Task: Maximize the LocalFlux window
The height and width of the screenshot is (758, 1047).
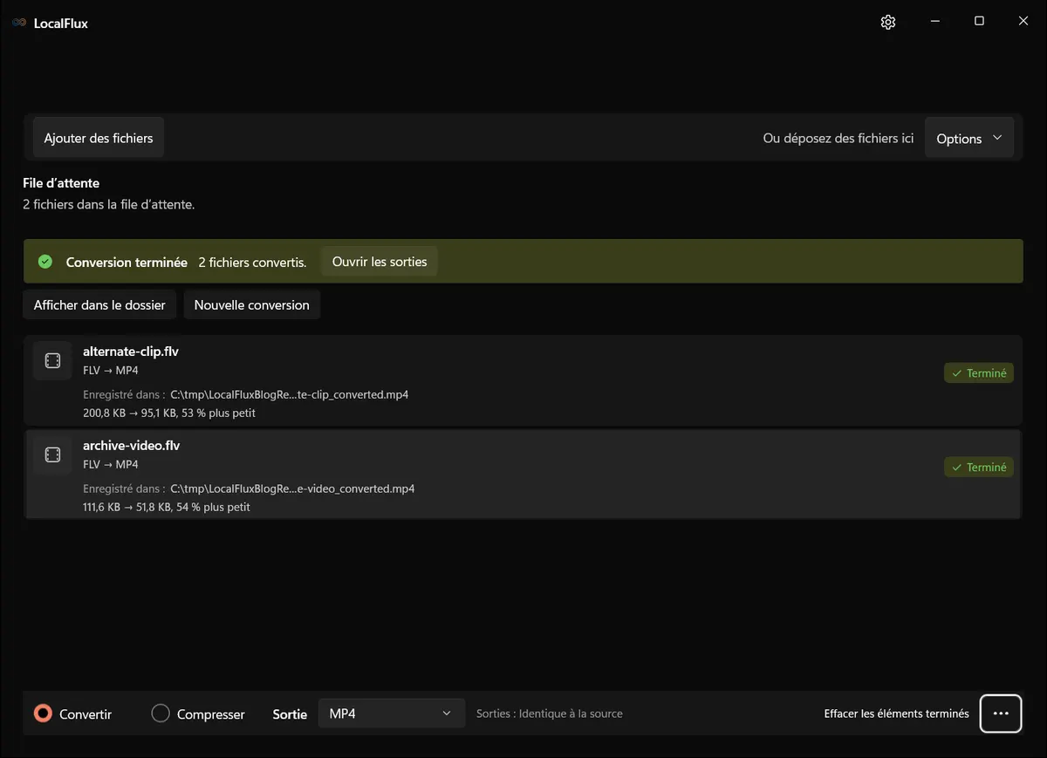Action: (979, 22)
